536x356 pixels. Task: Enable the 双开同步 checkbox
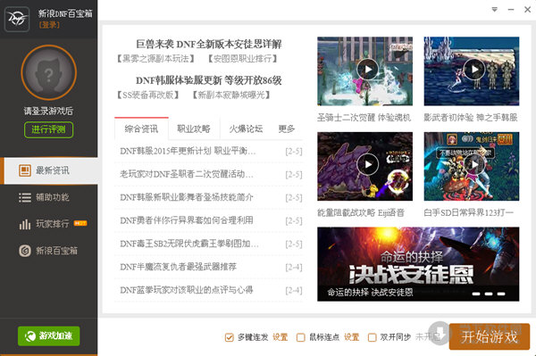372,337
